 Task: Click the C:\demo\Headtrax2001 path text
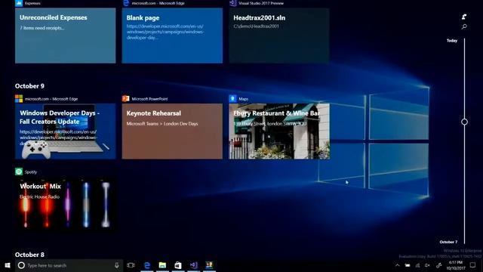[256, 26]
